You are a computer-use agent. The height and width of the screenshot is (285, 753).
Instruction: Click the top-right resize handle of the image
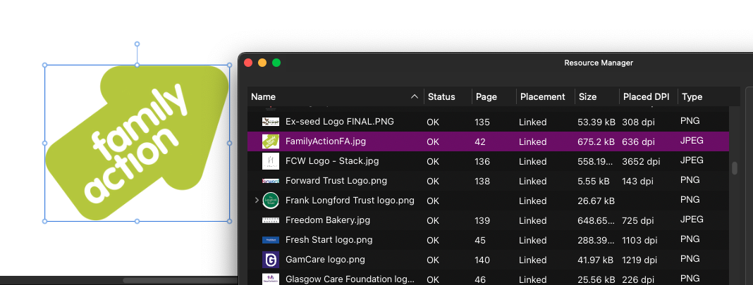pos(229,65)
